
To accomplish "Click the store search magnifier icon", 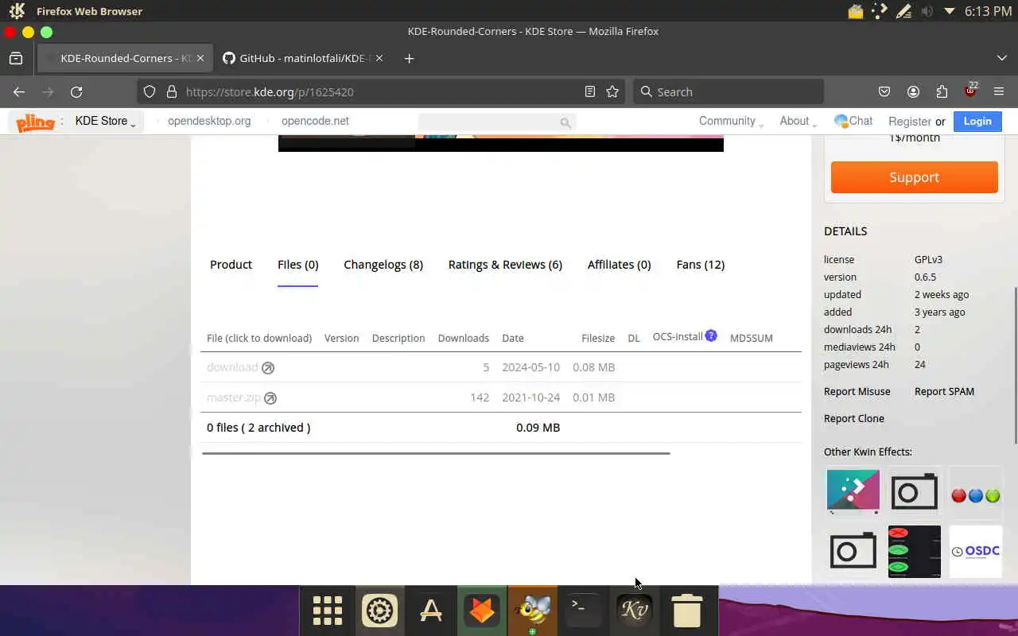I will pyautogui.click(x=565, y=122).
